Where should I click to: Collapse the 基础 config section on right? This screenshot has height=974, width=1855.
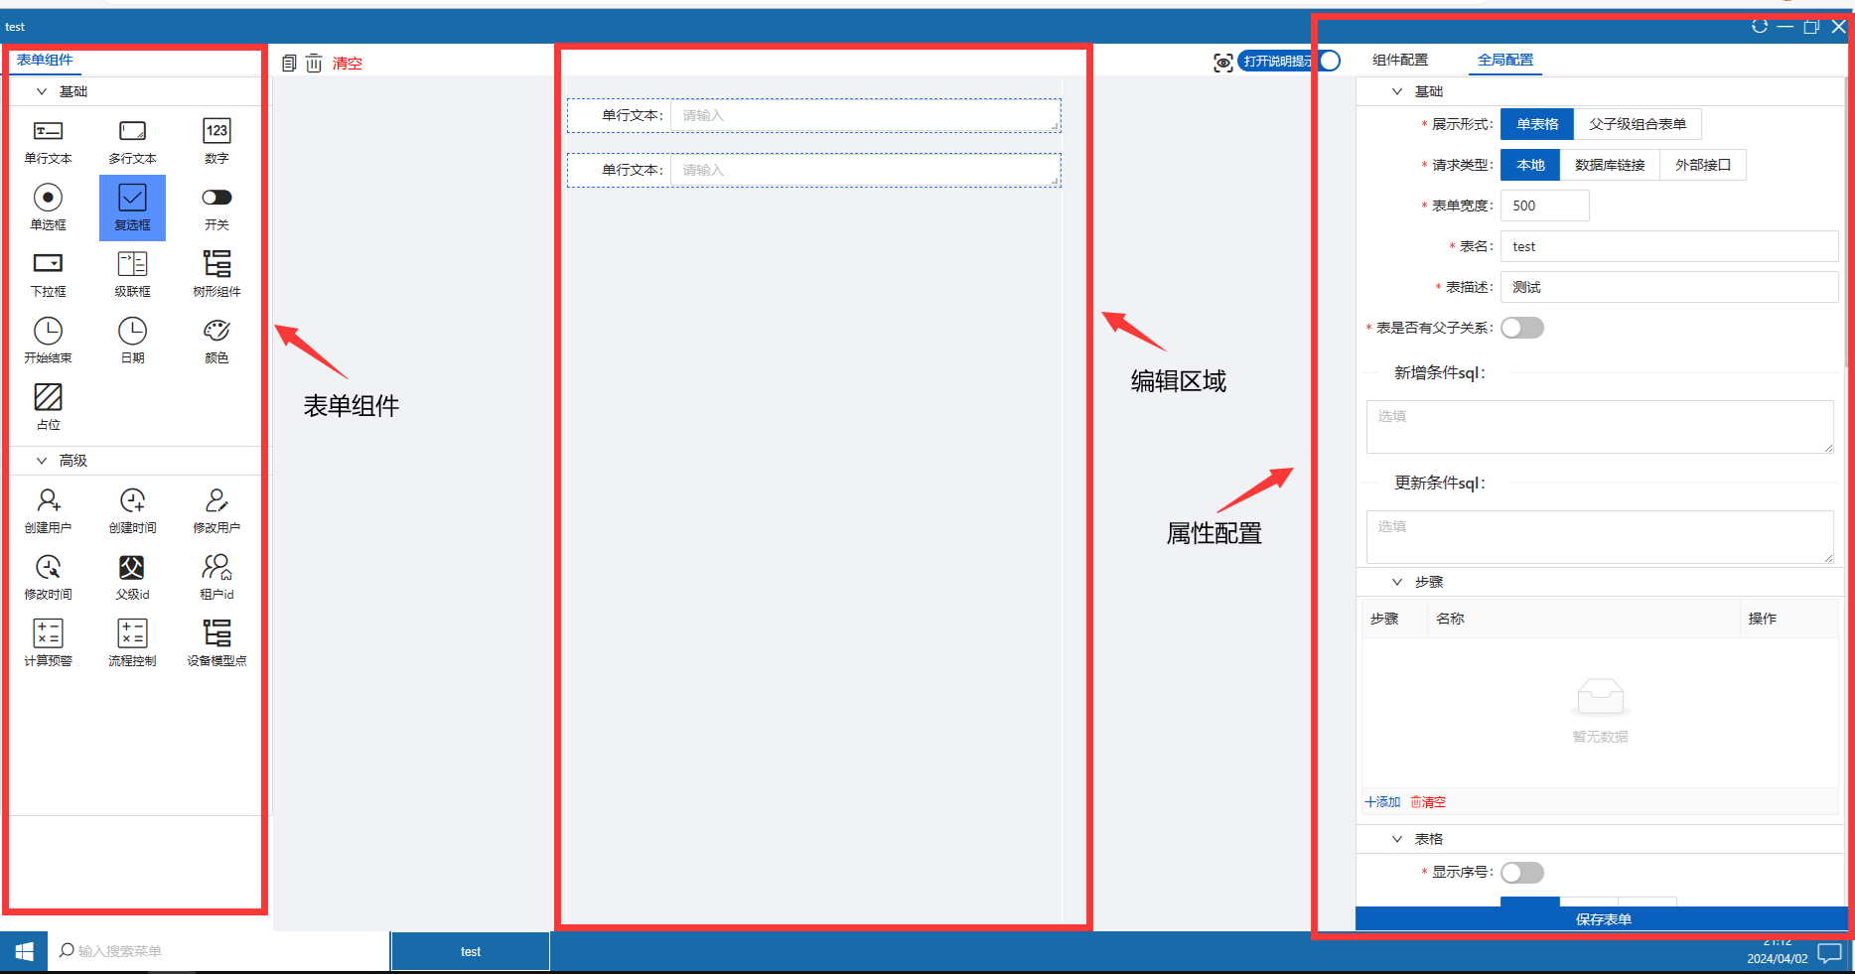(x=1397, y=91)
